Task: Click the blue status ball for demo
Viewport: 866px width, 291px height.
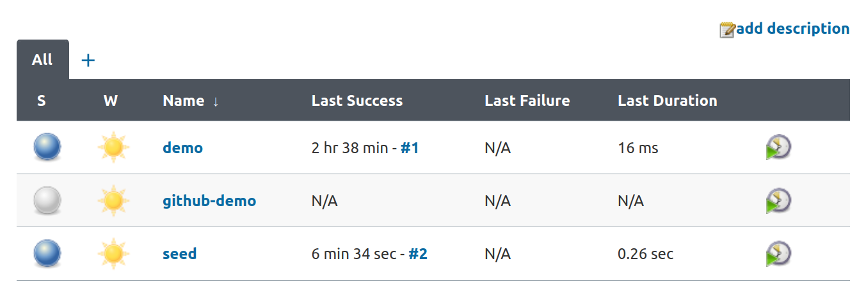Action: point(47,147)
